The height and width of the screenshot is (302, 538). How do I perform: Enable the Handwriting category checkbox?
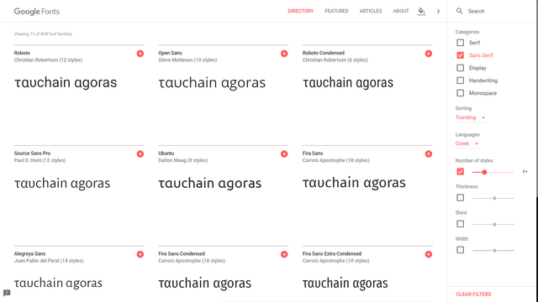(x=460, y=81)
